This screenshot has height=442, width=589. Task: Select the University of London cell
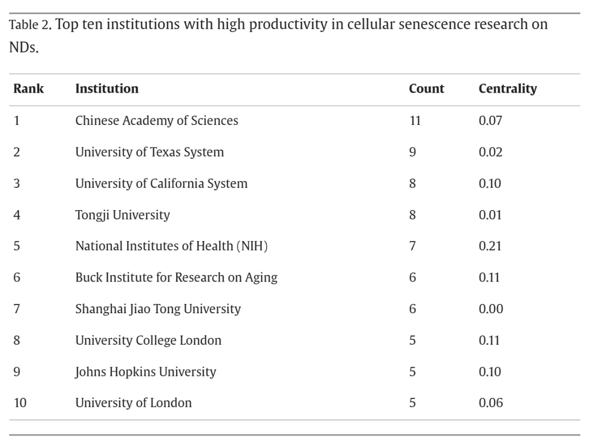(134, 403)
